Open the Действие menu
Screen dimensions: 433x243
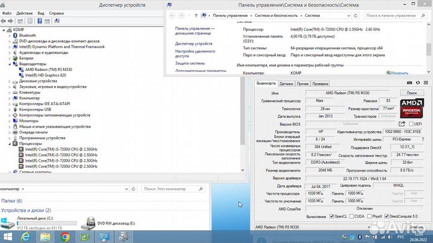click(x=24, y=13)
